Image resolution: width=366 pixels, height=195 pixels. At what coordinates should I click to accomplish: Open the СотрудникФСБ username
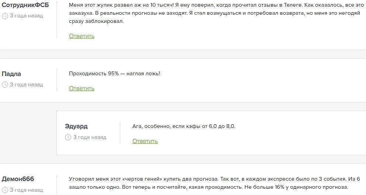point(25,5)
